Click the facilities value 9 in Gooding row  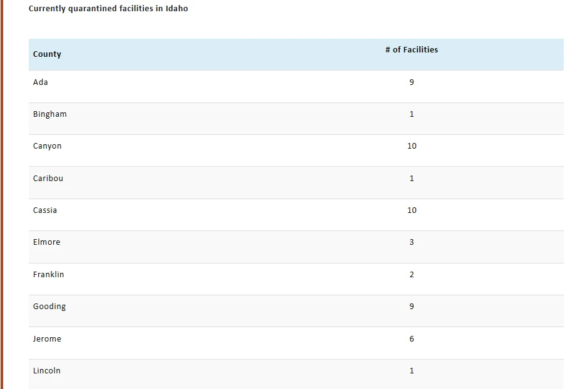[412, 307]
